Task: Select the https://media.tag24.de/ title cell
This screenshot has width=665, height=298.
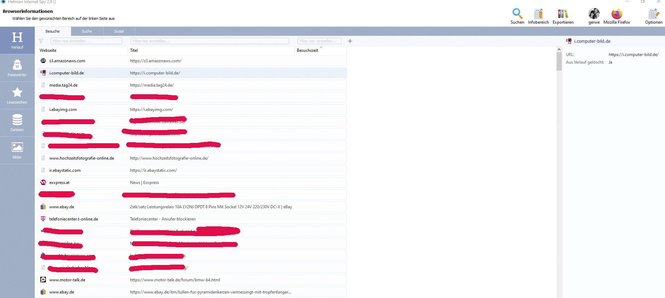Action: [152, 85]
